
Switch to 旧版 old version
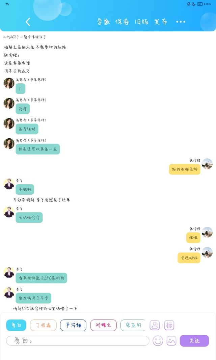pyautogui.click(x=141, y=22)
